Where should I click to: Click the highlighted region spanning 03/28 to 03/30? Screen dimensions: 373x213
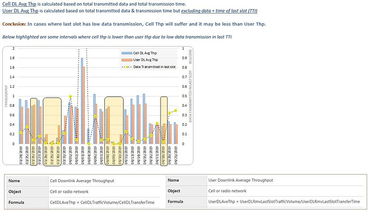[52, 132]
